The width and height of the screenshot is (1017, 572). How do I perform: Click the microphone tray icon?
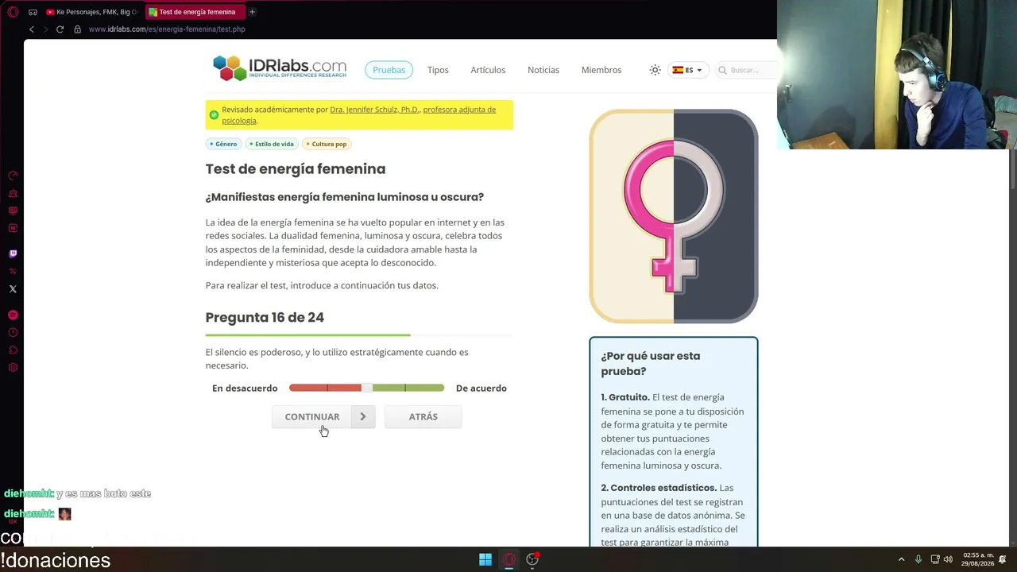click(918, 559)
